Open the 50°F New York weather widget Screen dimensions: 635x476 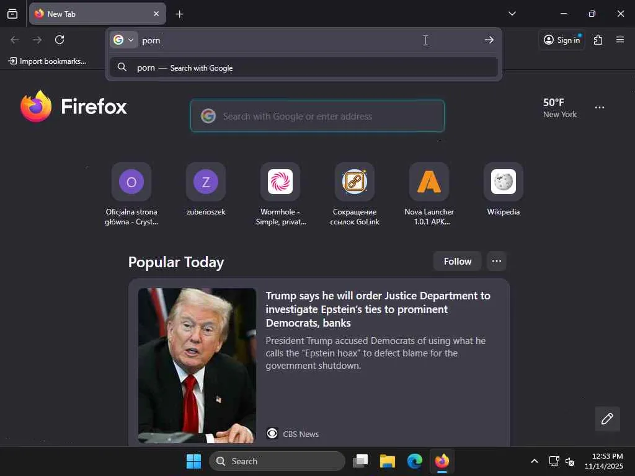coord(560,108)
